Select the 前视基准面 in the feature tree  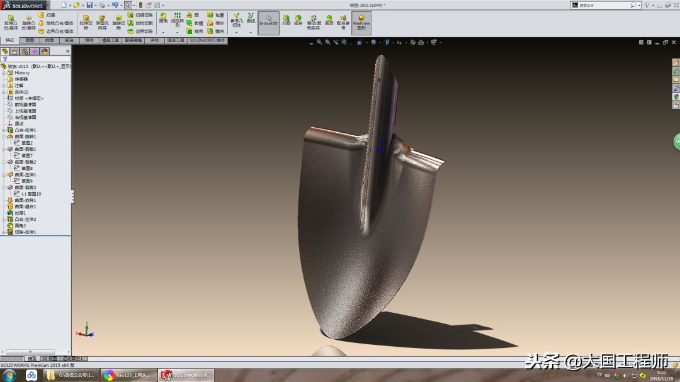[x=26, y=105]
